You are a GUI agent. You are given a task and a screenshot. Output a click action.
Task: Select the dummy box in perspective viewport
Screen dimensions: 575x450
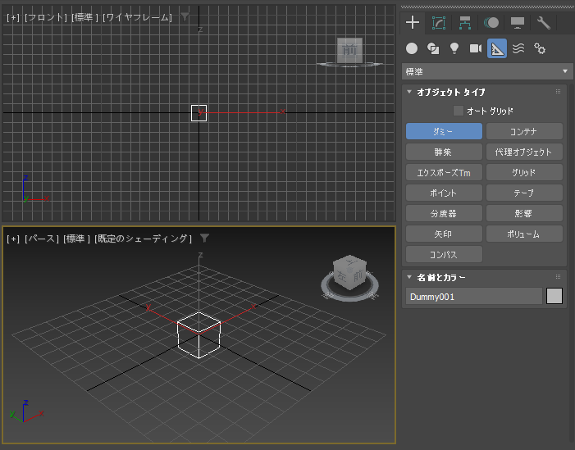199,335
